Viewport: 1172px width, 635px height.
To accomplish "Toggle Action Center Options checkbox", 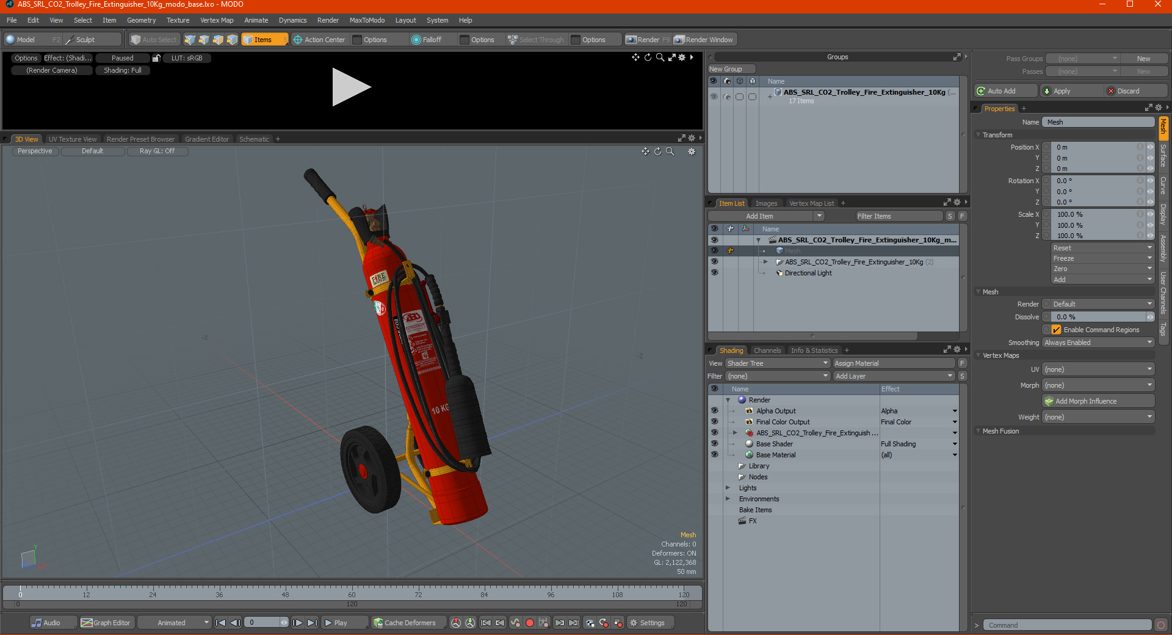I will [x=357, y=40].
